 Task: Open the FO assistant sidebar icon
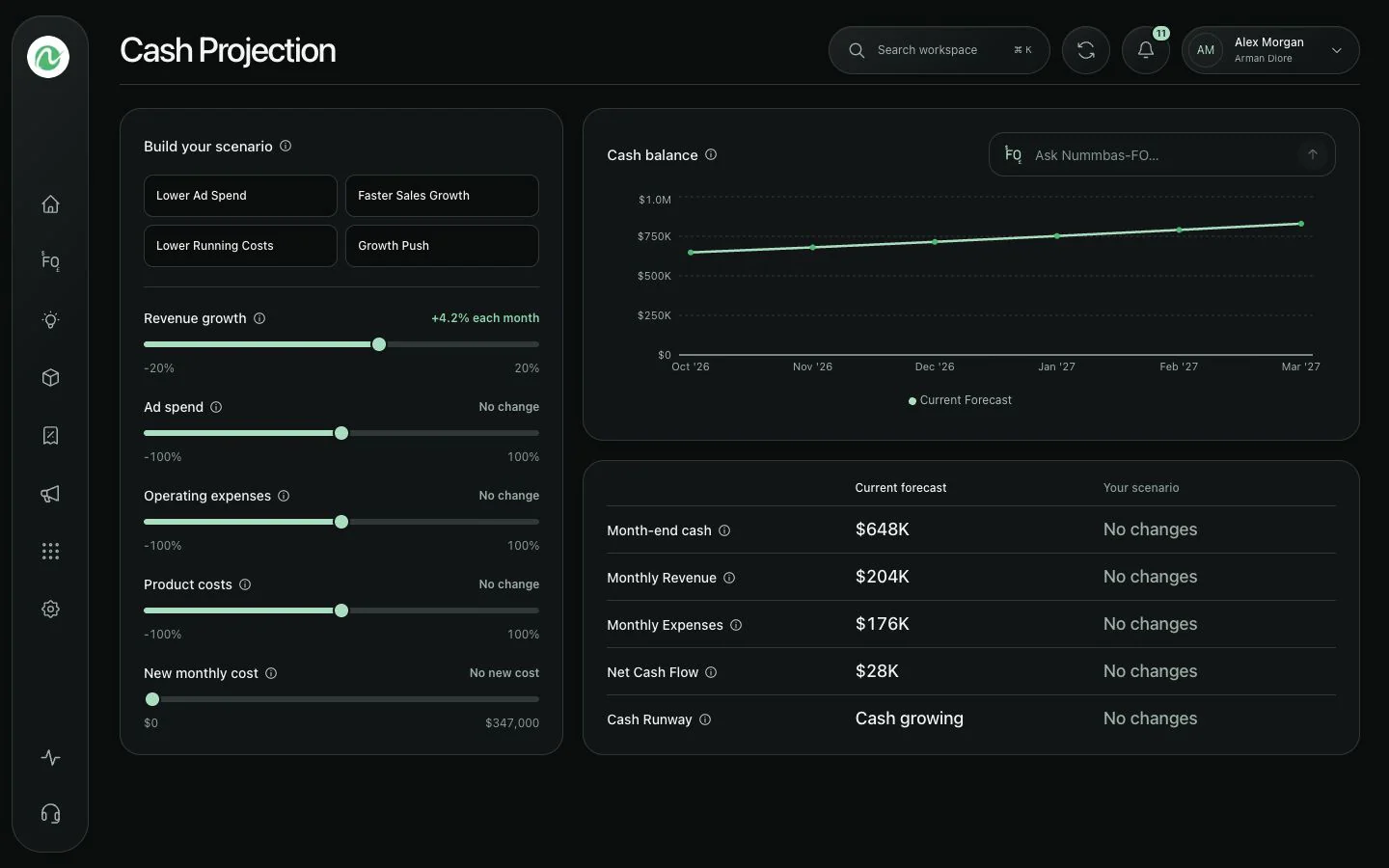point(50,261)
